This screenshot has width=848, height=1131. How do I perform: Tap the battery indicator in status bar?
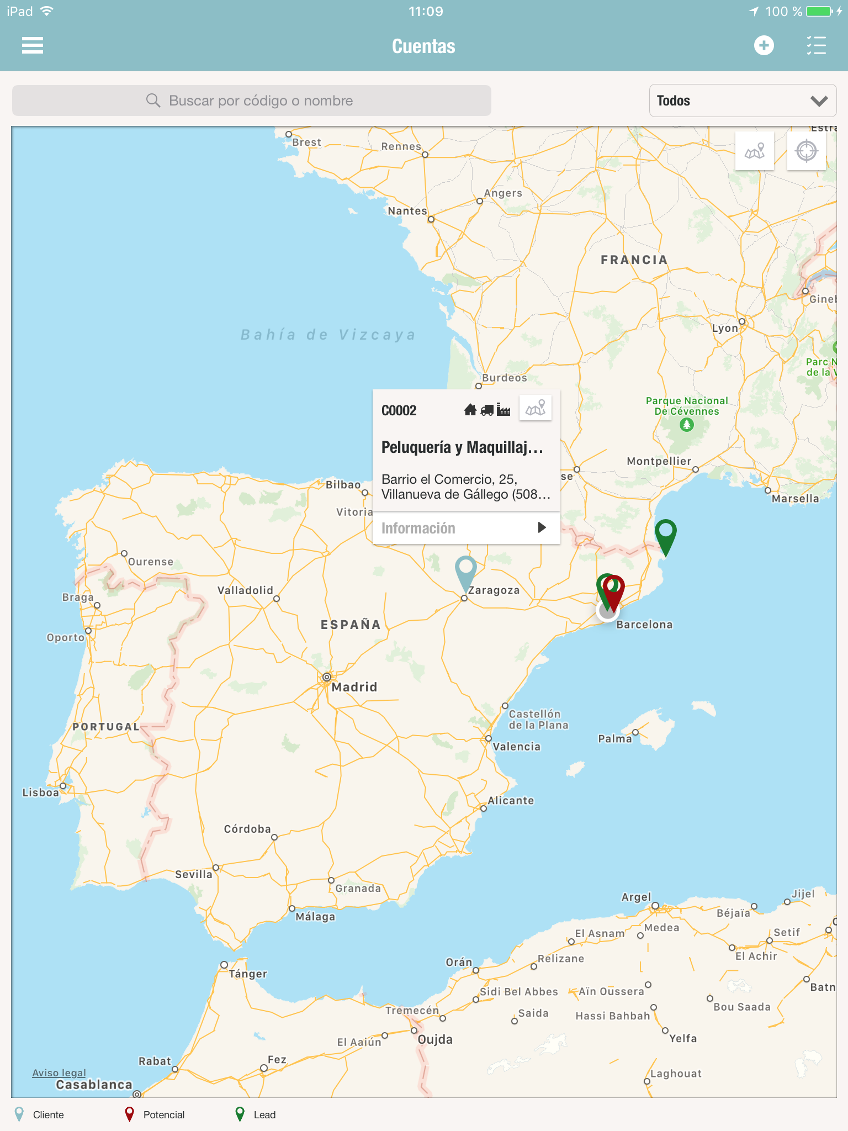tap(819, 12)
